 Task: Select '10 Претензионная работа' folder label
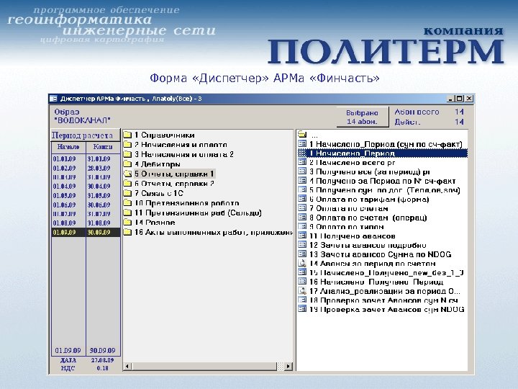tap(186, 203)
